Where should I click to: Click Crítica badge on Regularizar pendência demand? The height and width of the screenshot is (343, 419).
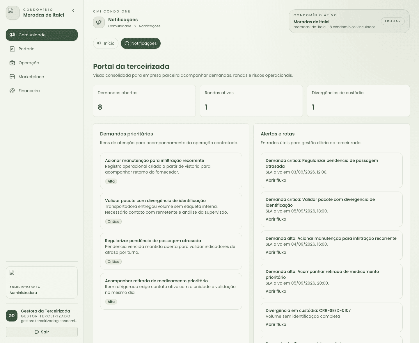(x=113, y=262)
